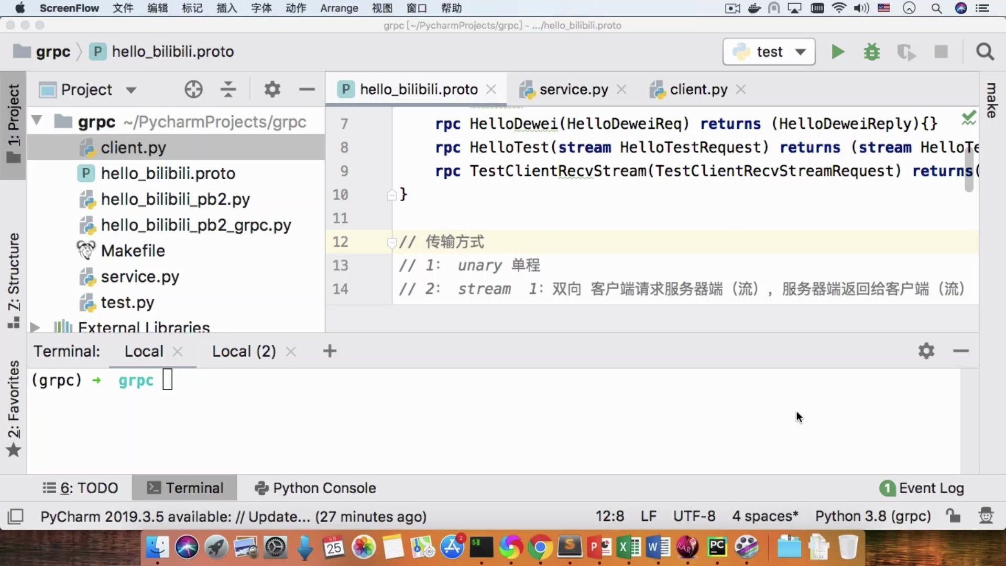Switch to the service.py editor tab
Viewport: 1006px width, 566px height.
pyautogui.click(x=574, y=89)
